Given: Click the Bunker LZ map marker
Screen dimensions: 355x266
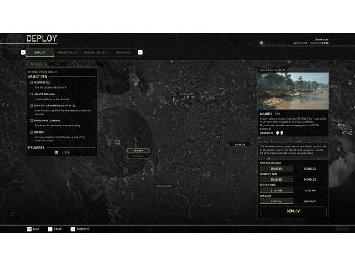Looking at the screenshot, I should pyautogui.click(x=219, y=136).
